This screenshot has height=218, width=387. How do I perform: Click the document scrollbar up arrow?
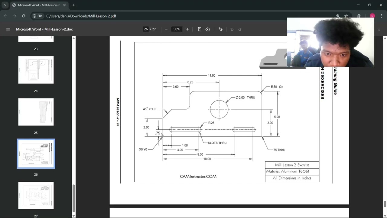[385, 38]
